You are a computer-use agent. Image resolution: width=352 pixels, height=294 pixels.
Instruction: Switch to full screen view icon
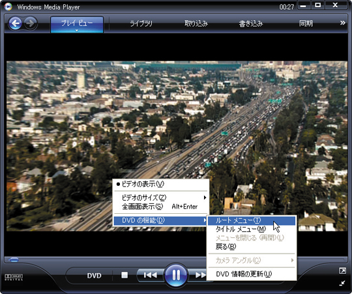(343, 271)
